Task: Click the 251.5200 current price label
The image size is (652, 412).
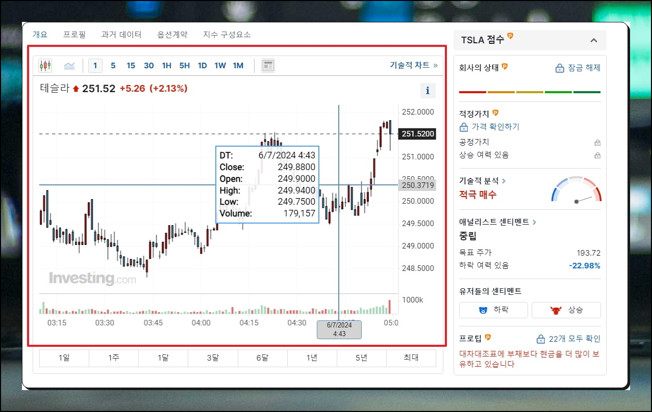Action: pyautogui.click(x=417, y=134)
